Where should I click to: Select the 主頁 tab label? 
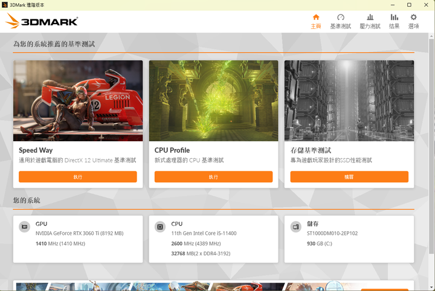(316, 27)
